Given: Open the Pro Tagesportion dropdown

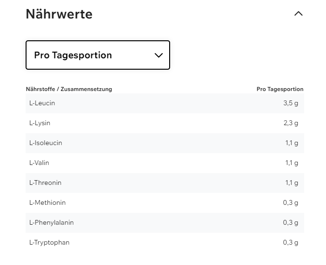Looking at the screenshot, I should coord(98,55).
